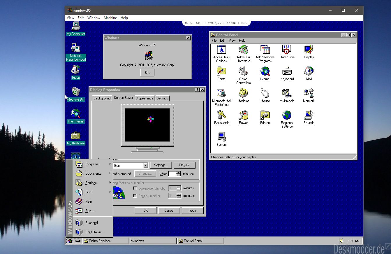
Task: Switch to the Background tab
Action: (102, 98)
